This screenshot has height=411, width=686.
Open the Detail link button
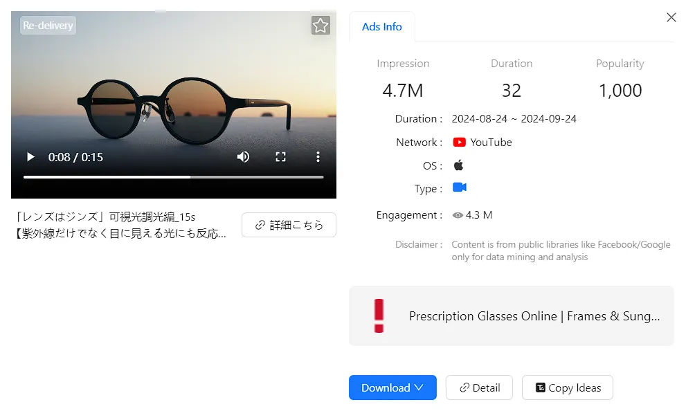479,387
